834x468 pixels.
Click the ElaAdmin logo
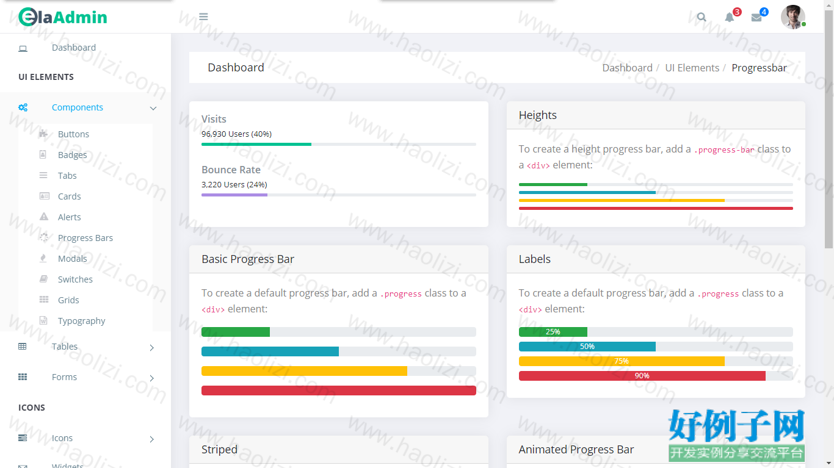(62, 16)
